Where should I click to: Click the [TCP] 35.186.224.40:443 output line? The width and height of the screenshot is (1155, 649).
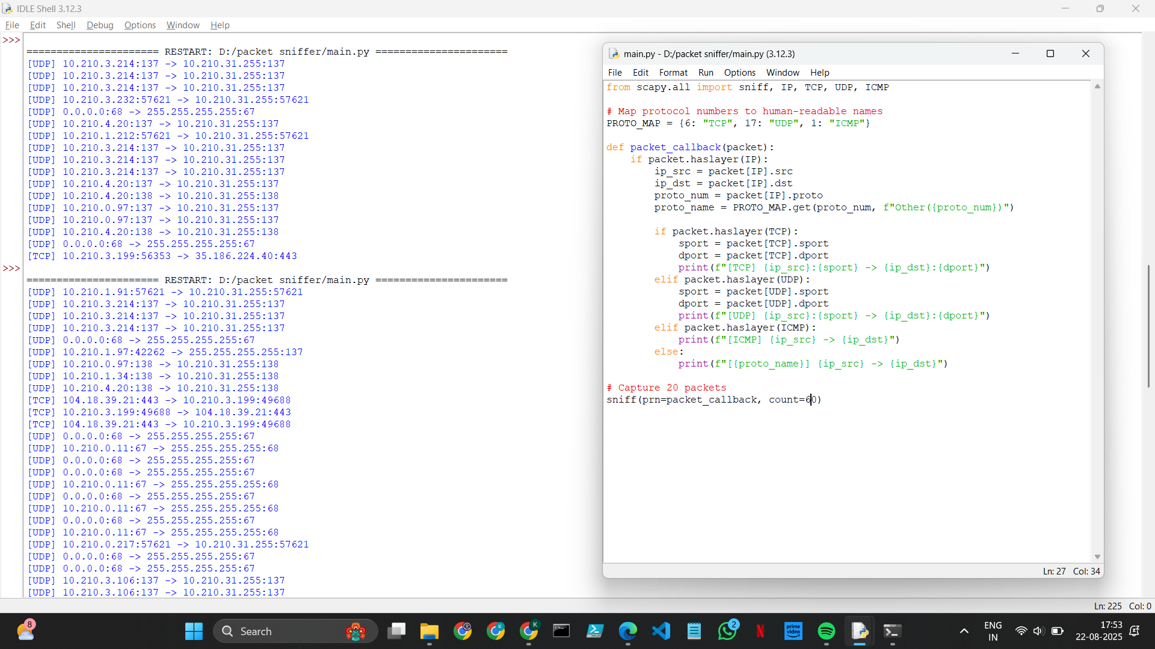(162, 256)
